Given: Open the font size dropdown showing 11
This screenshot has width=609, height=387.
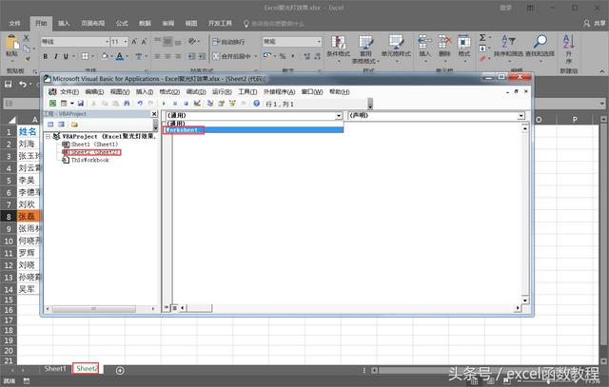Looking at the screenshot, I should [x=126, y=42].
